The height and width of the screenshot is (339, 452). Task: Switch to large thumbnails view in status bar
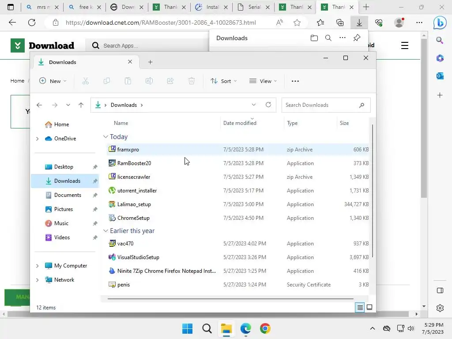click(x=369, y=308)
